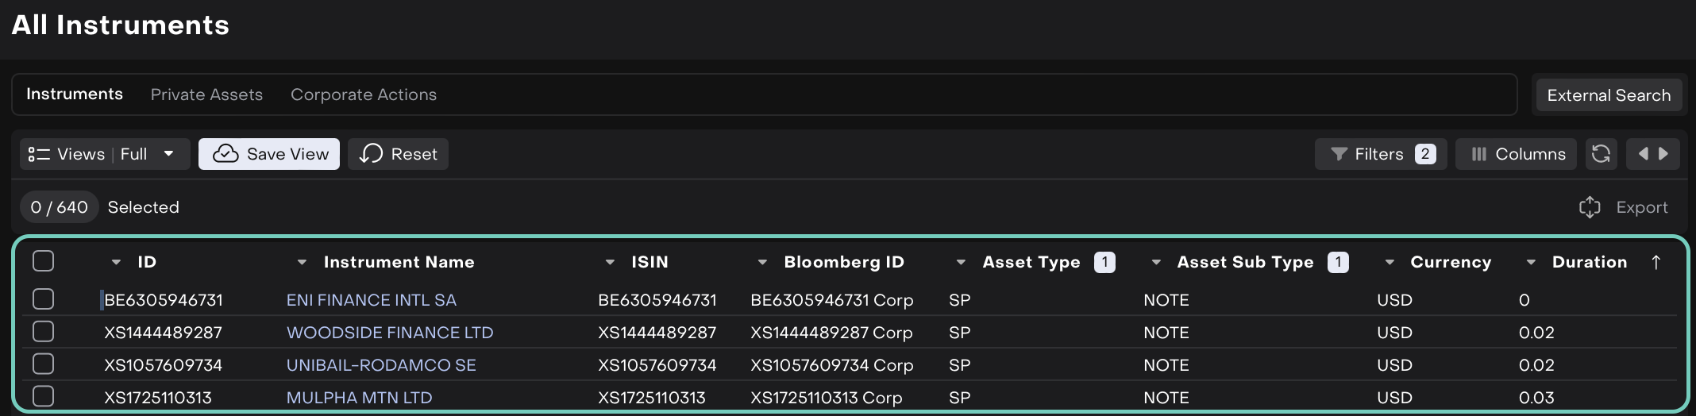Image resolution: width=1696 pixels, height=416 pixels.
Task: Check the UNIBAIL-RODAMCO SE row checkbox
Action: [x=44, y=364]
